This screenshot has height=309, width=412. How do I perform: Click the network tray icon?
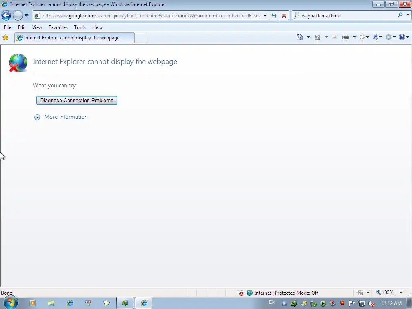(x=362, y=303)
